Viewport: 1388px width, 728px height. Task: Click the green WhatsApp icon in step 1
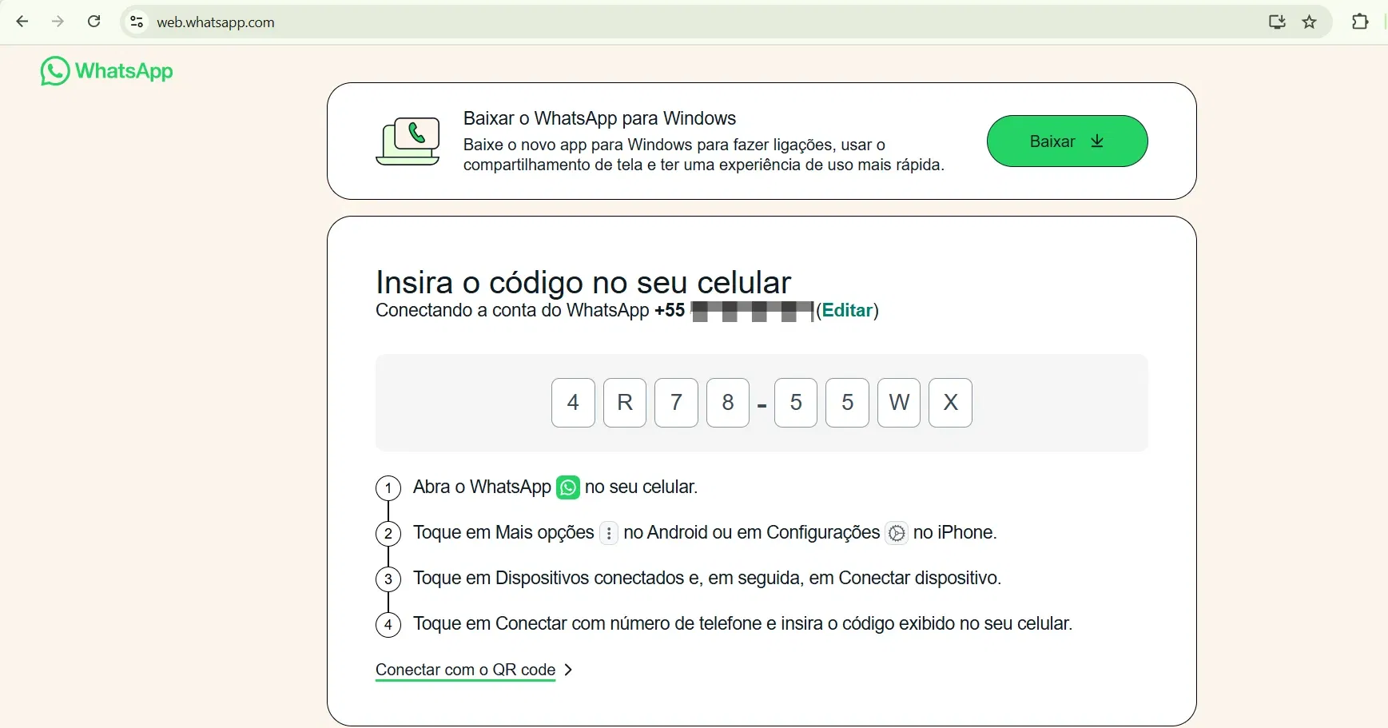pos(568,487)
